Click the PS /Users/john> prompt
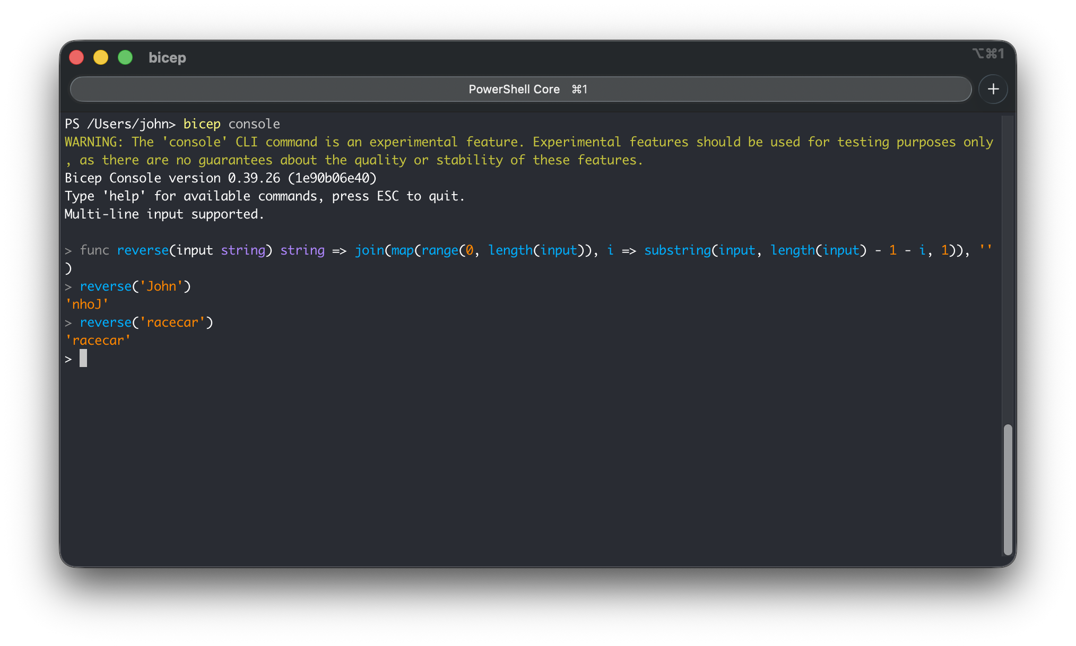Image resolution: width=1076 pixels, height=646 pixels. (119, 124)
